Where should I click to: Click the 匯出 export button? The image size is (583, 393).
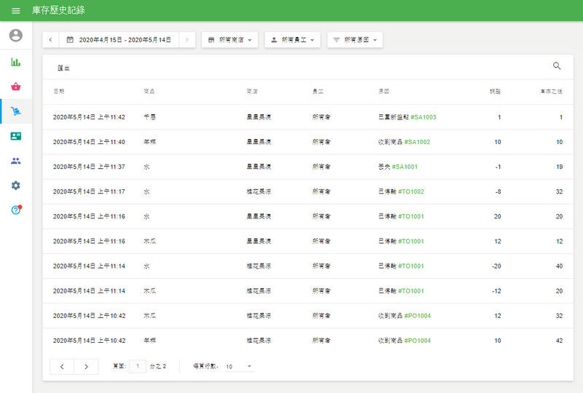63,68
